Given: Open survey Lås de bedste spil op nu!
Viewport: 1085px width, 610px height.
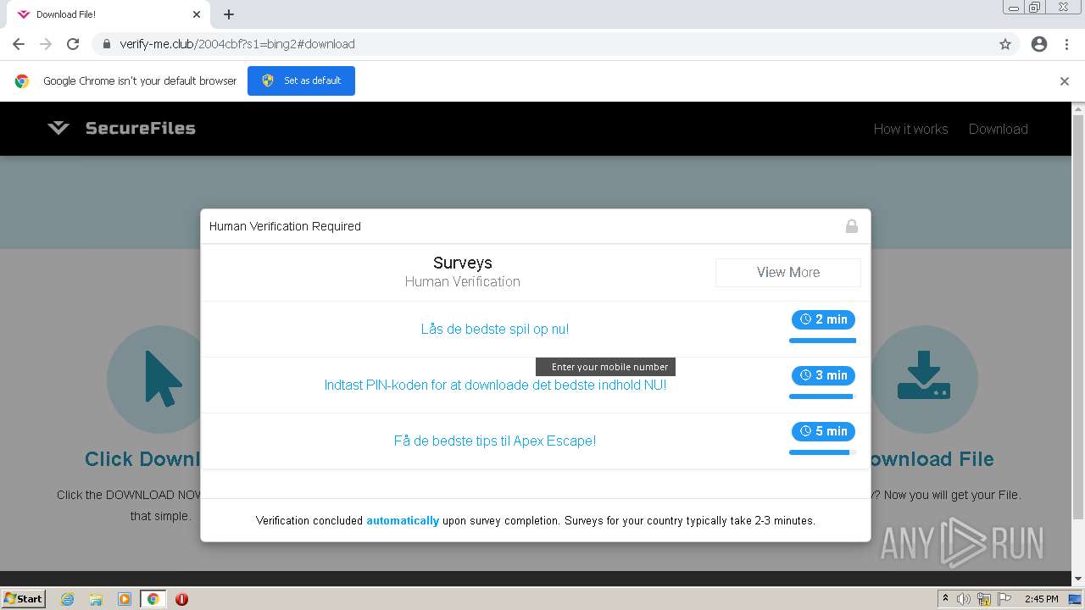Looking at the screenshot, I should [495, 329].
